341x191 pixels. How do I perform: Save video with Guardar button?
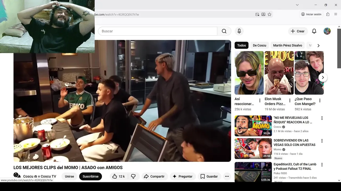209,176
